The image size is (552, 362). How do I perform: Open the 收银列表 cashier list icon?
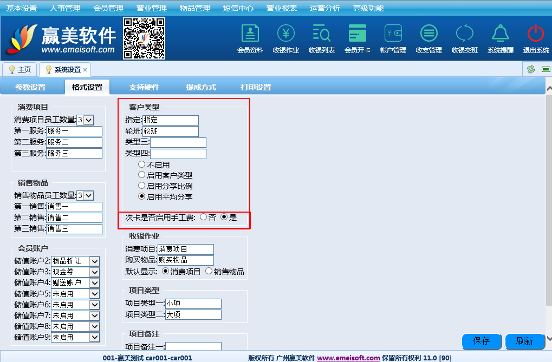pyautogui.click(x=322, y=34)
